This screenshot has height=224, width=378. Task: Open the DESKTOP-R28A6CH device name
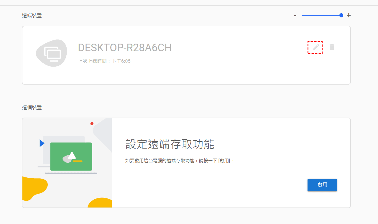pos(125,47)
